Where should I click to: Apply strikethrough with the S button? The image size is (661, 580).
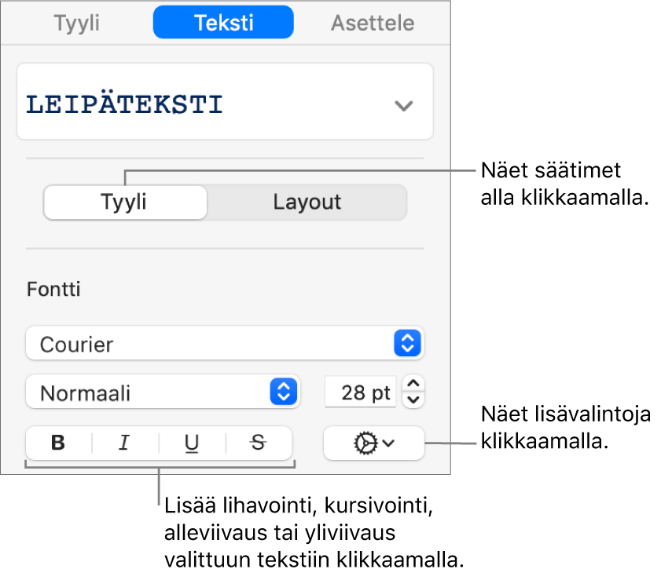tap(259, 443)
